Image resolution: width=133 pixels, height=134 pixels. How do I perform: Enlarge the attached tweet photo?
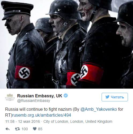pos(66,44)
